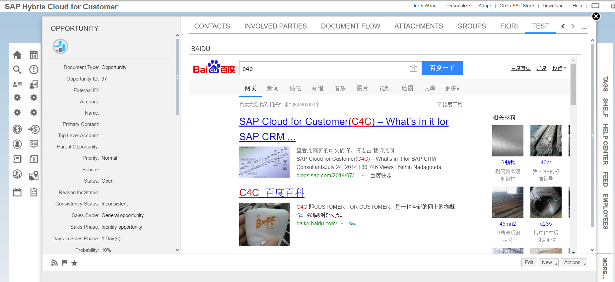Viewport: 615px width, 282px height.
Task: Expand the arrow next to baike.baidu.com URL
Action: coord(342,224)
